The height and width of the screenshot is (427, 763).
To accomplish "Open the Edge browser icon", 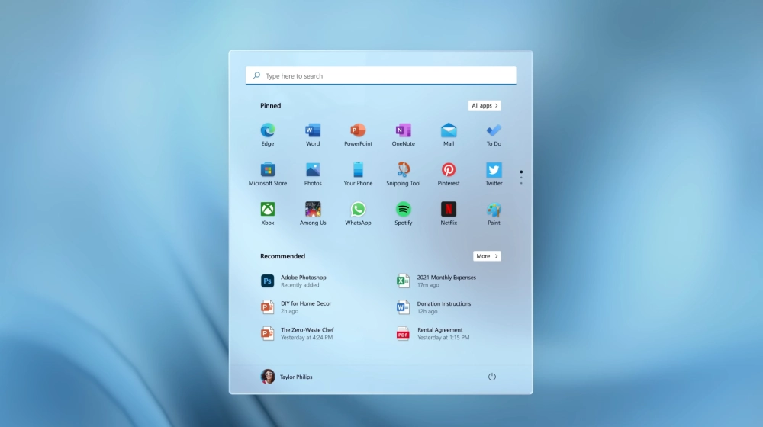I will (x=268, y=130).
